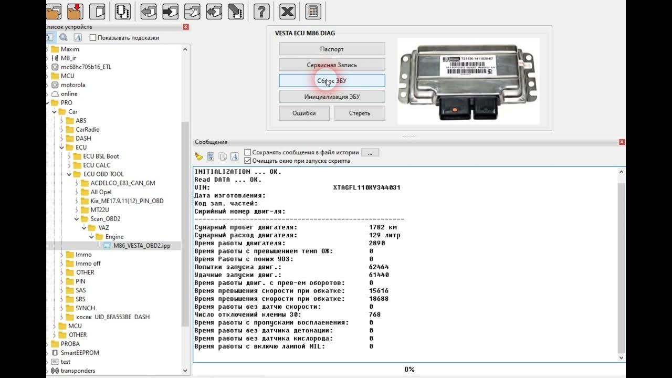Viewport: 672px width, 378px height.
Task: Click the SmartEEPROM device icon
Action: point(55,353)
